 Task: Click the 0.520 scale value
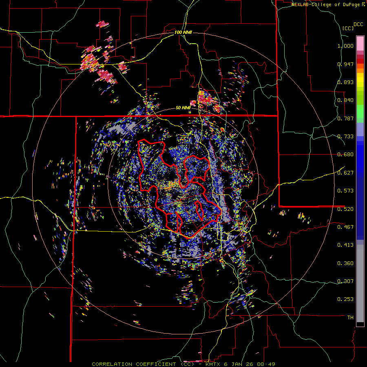point(345,209)
